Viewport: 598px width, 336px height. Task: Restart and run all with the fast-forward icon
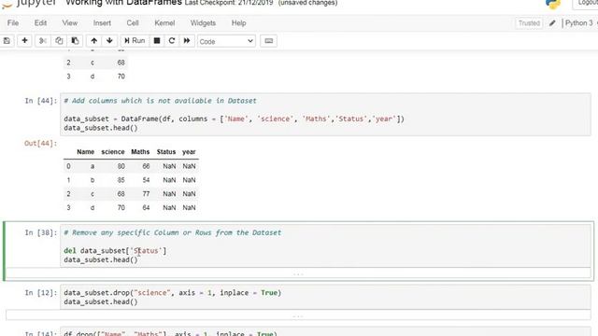(x=187, y=41)
